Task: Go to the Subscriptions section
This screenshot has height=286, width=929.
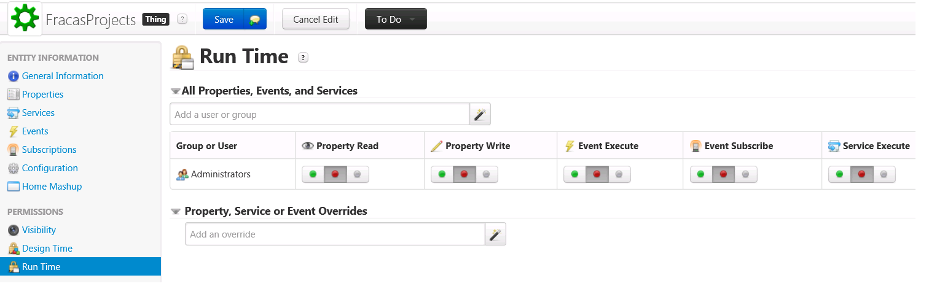Action: click(49, 150)
